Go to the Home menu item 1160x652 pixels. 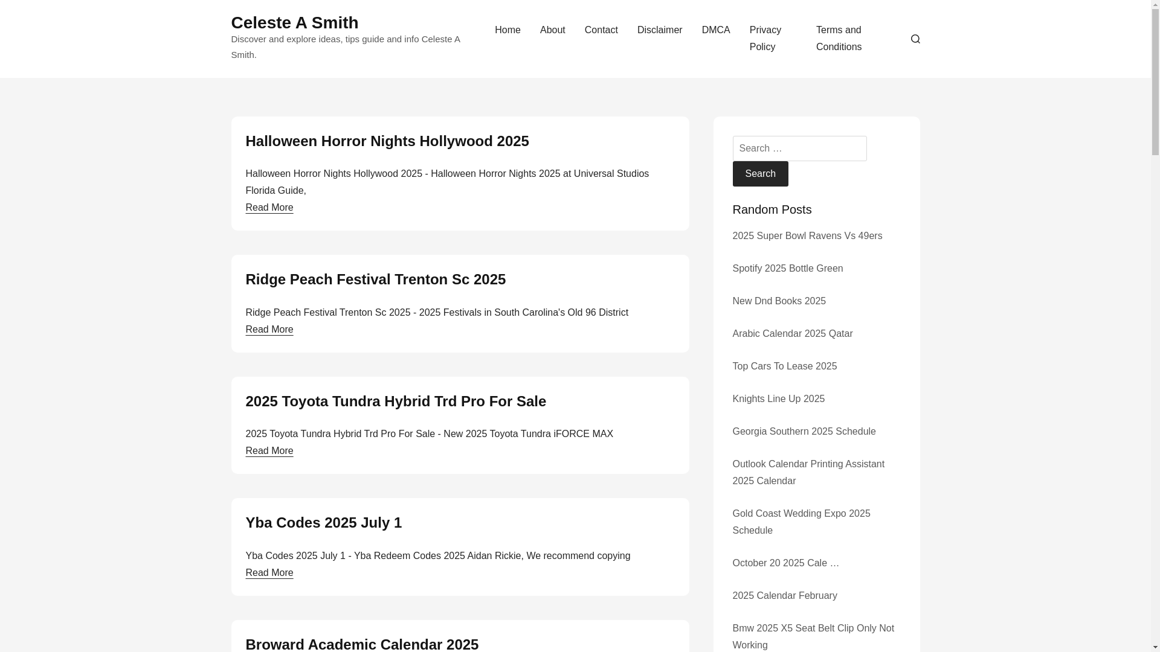[507, 30]
